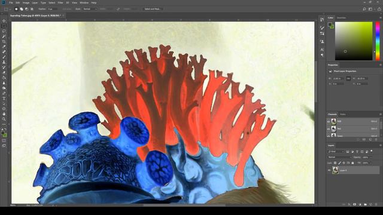The height and width of the screenshot is (215, 383).
Task: Toggle Lock position icon
Action: [344, 163]
